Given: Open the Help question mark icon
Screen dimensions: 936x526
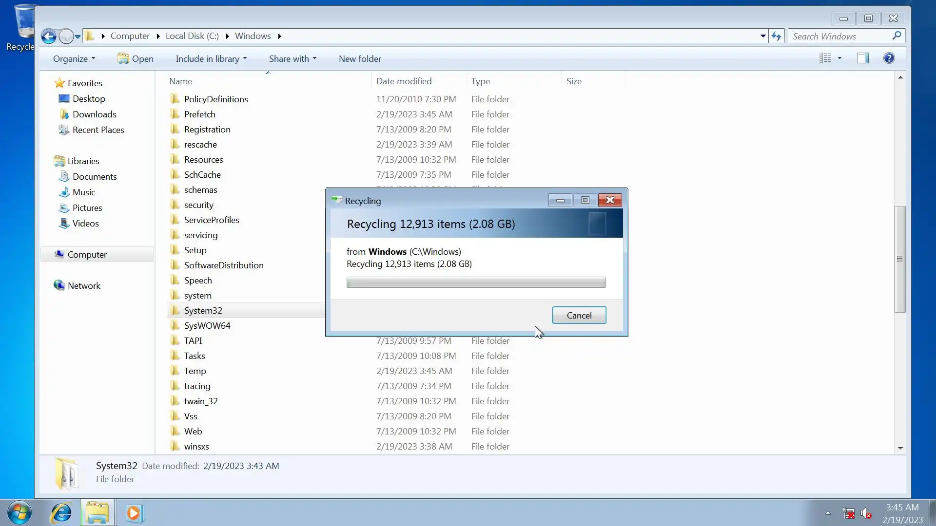Looking at the screenshot, I should tap(889, 58).
